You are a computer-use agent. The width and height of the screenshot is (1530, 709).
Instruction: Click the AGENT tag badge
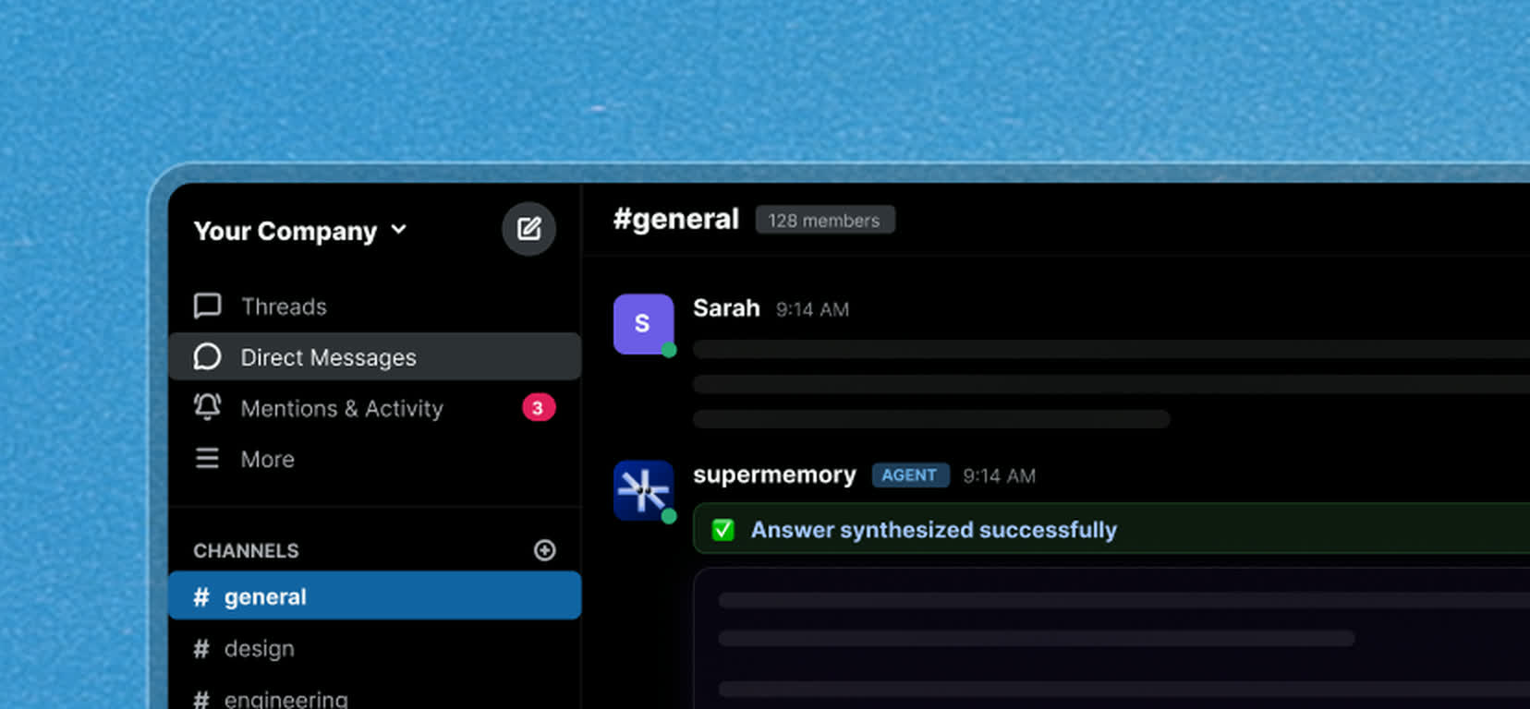(x=910, y=475)
